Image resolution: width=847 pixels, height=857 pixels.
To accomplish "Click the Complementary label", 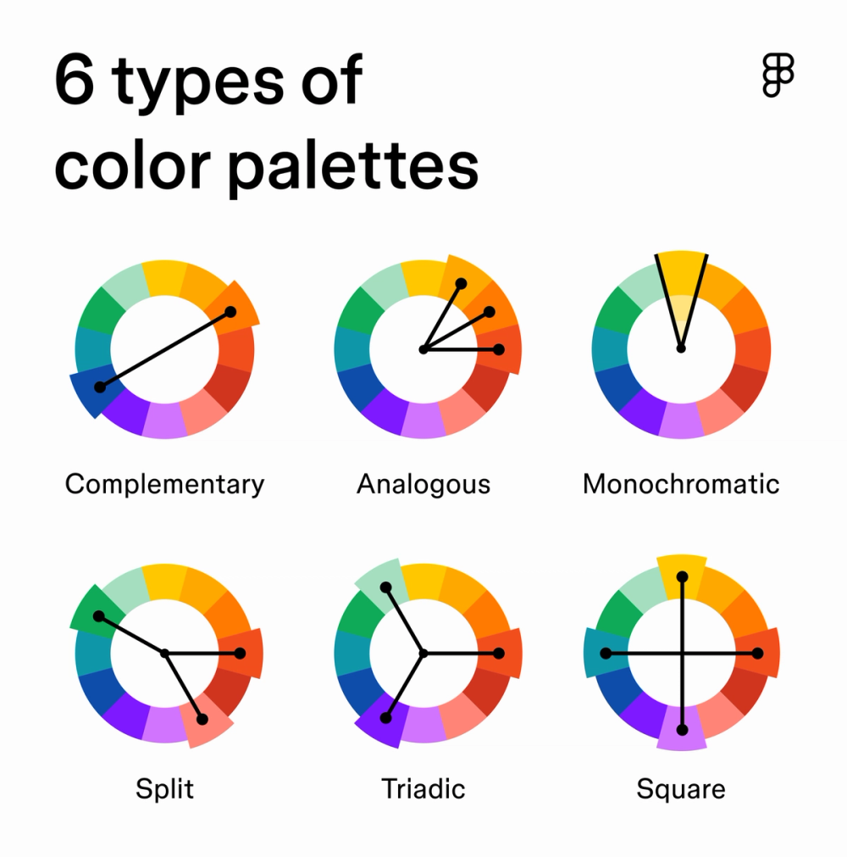I will coord(164,485).
